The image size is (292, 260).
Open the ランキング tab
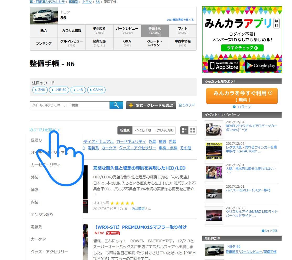click(x=44, y=43)
